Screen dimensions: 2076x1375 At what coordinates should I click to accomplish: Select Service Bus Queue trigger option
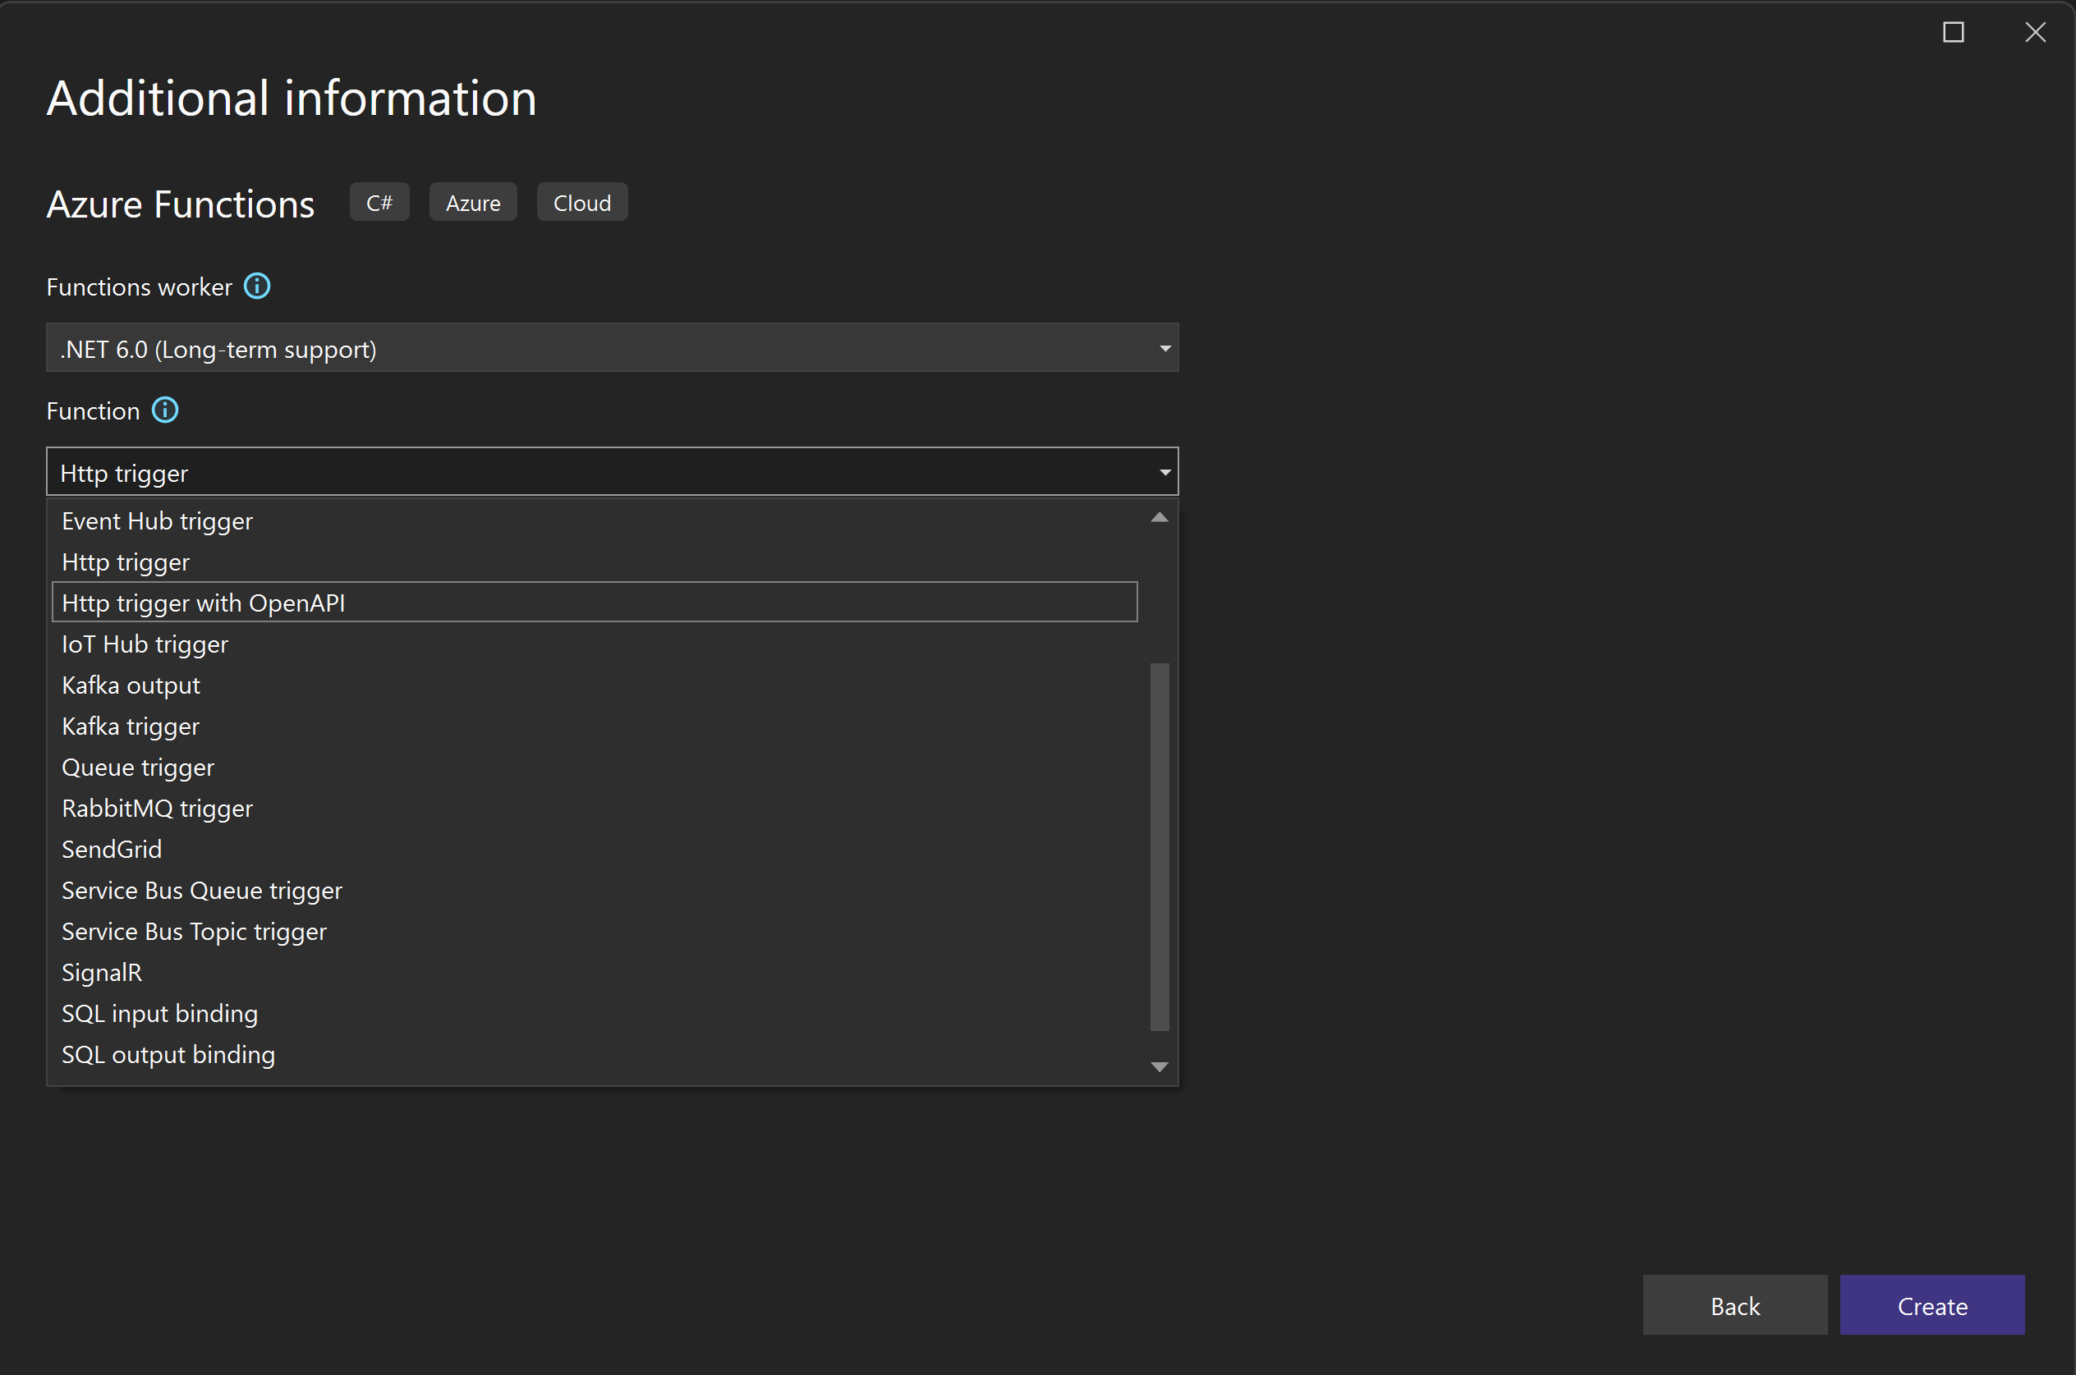(201, 890)
